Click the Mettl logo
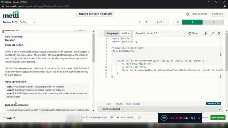This screenshot has height=128, width=228. point(11,14)
